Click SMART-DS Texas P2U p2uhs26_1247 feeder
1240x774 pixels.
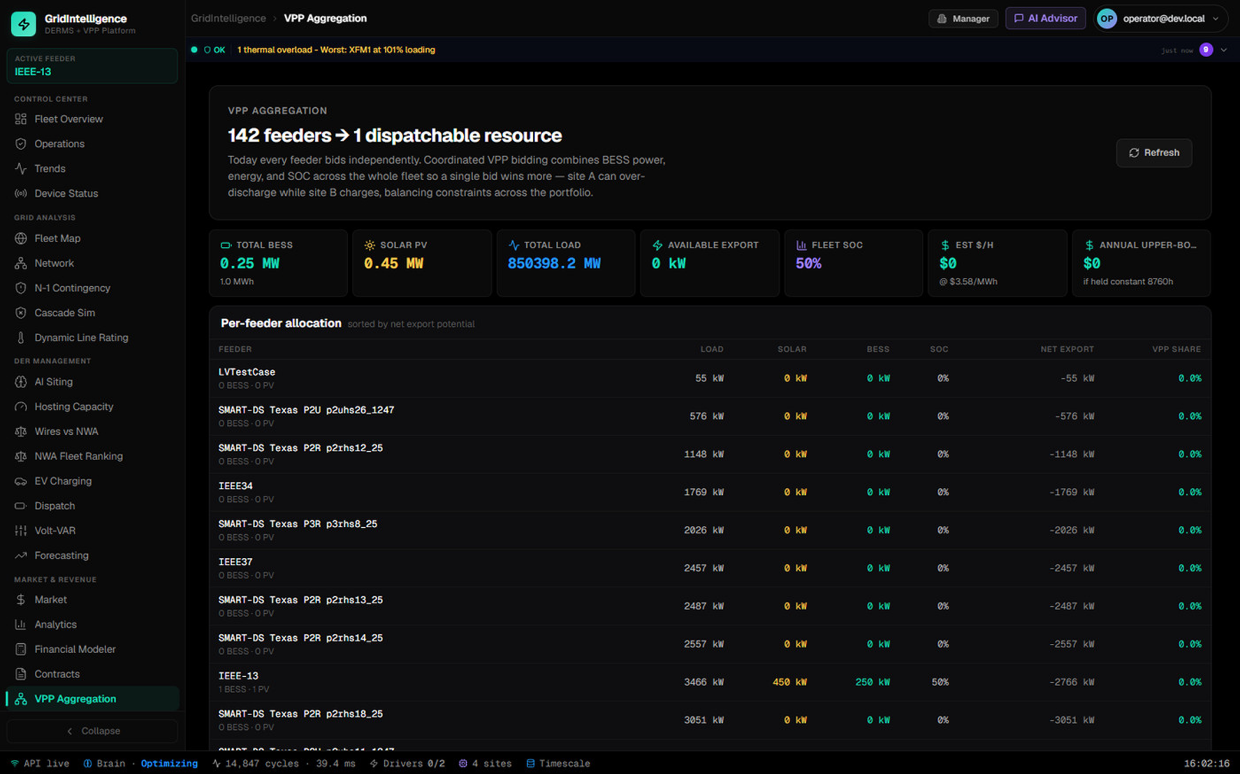[x=306, y=410]
